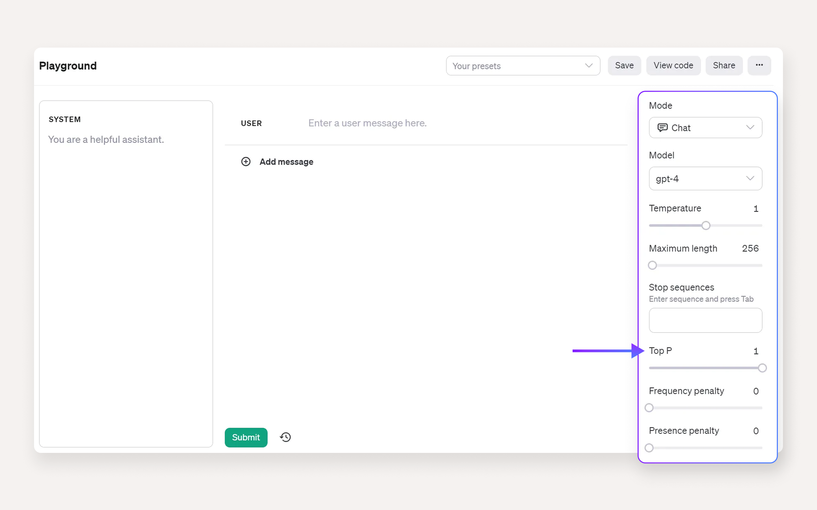Viewport: 817px width, 510px height.
Task: Click the history clock icon
Action: [285, 437]
